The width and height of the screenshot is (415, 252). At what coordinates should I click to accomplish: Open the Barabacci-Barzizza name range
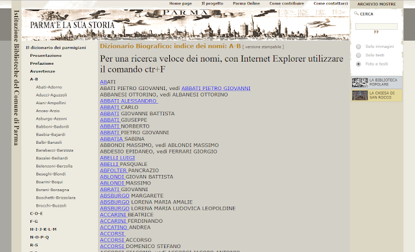pyautogui.click(x=54, y=150)
